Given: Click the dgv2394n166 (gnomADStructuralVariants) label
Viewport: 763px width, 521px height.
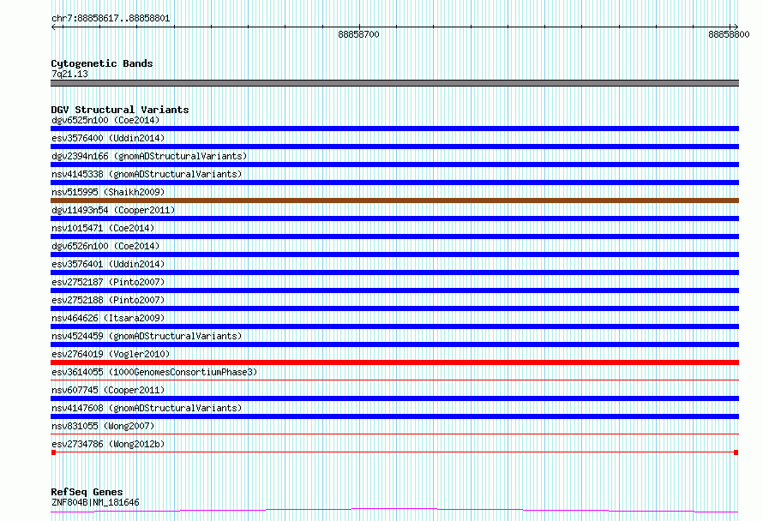Looking at the screenshot, I should tap(149, 156).
